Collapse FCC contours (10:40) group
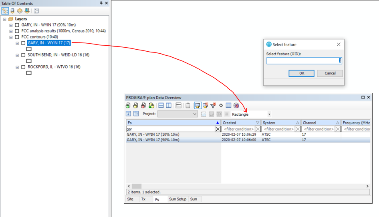379x217 pixels. [11, 37]
